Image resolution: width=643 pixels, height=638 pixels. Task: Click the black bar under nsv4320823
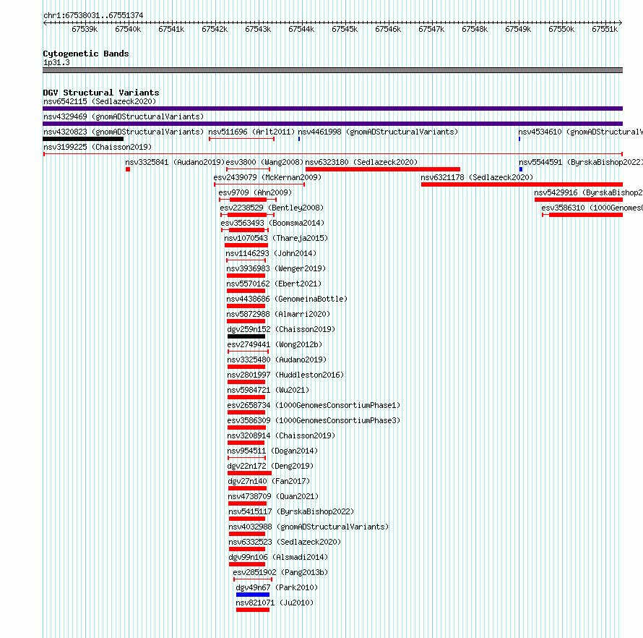coord(83,139)
